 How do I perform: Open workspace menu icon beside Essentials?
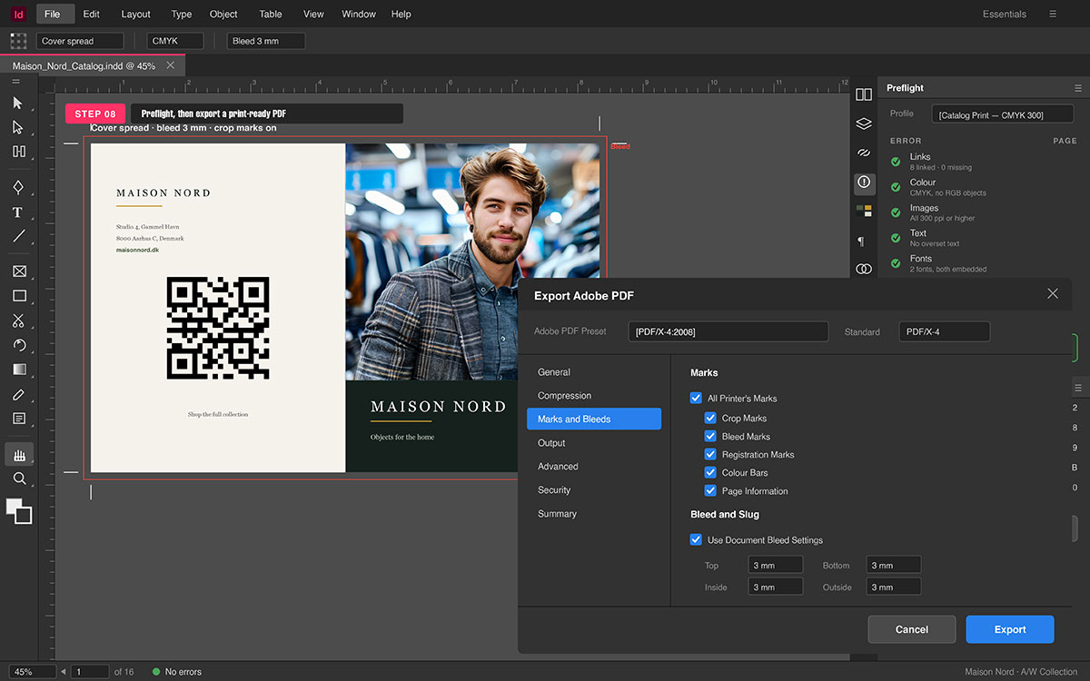1053,14
